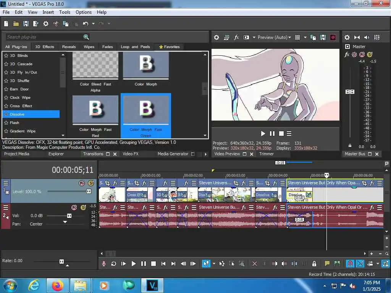Image resolution: width=391 pixels, height=293 pixels.
Task: Click the Insert Marker flag icon
Action: pos(327,263)
